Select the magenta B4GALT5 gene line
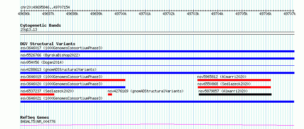The width and height of the screenshot is (304, 129). (157, 125)
